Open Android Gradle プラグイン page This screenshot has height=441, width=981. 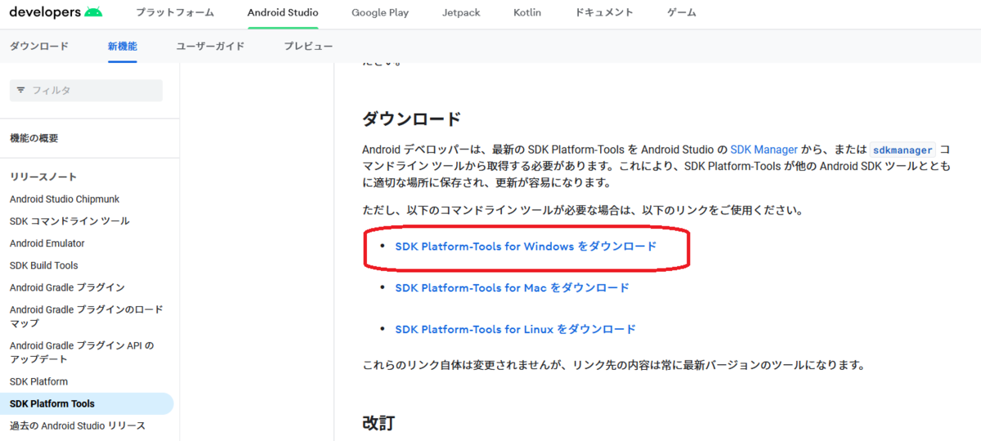pyautogui.click(x=67, y=287)
